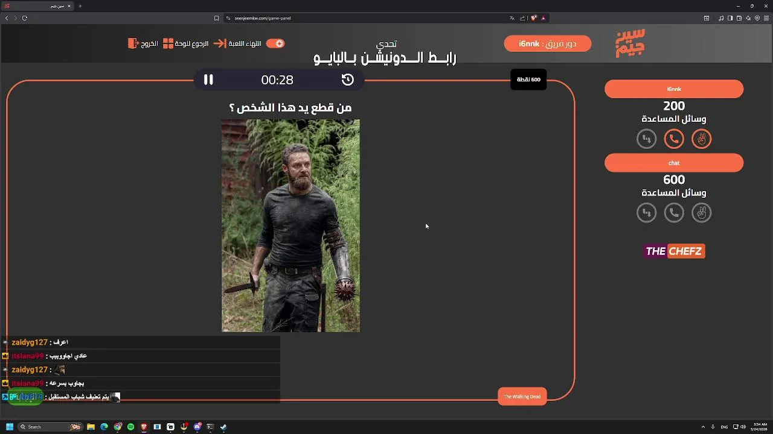Image resolution: width=773 pixels, height=434 pixels.
Task: Open Microsoft Edge from the taskbar
Action: pyautogui.click(x=104, y=427)
